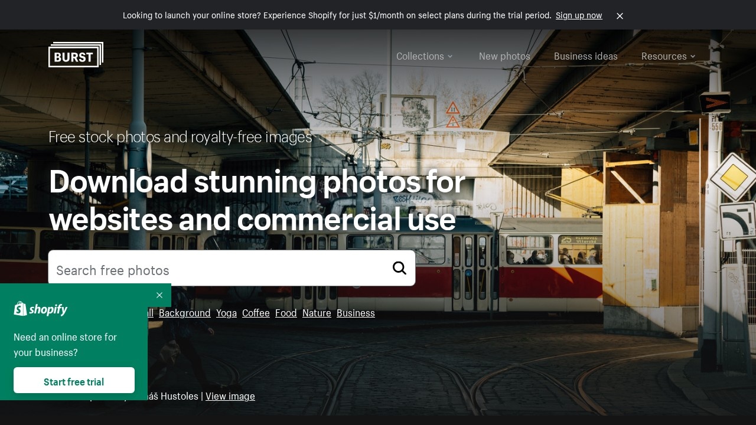The height and width of the screenshot is (425, 756).
Task: Close the Shopify popup
Action: tap(159, 295)
